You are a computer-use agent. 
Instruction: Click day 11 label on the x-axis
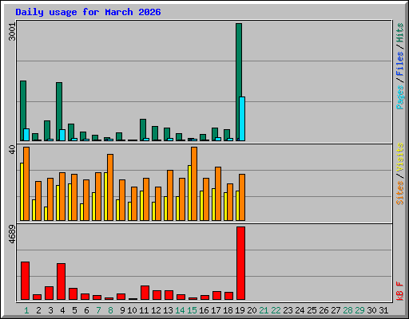[x=144, y=310]
